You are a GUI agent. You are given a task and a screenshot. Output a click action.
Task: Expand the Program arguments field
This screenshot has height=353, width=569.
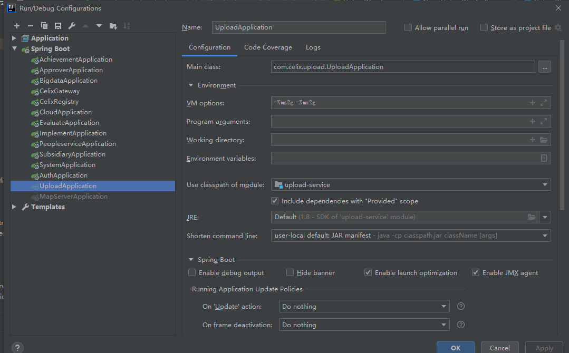pyautogui.click(x=544, y=121)
